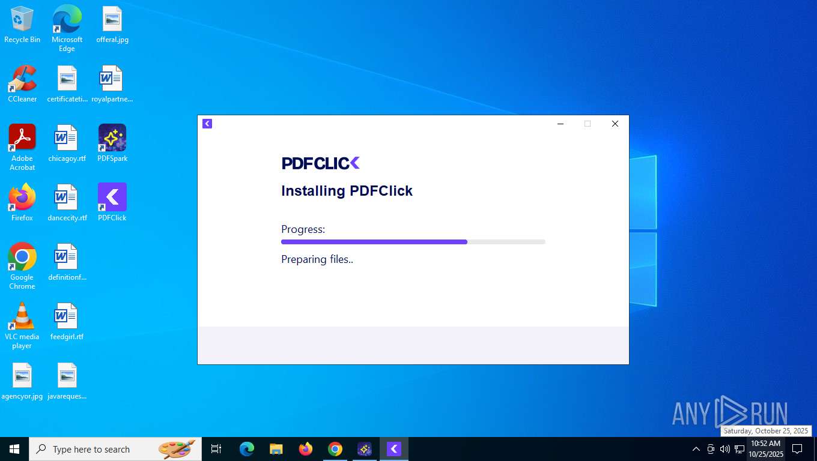Select the royalpartne... Word document
Image resolution: width=817 pixels, height=461 pixels.
112,84
